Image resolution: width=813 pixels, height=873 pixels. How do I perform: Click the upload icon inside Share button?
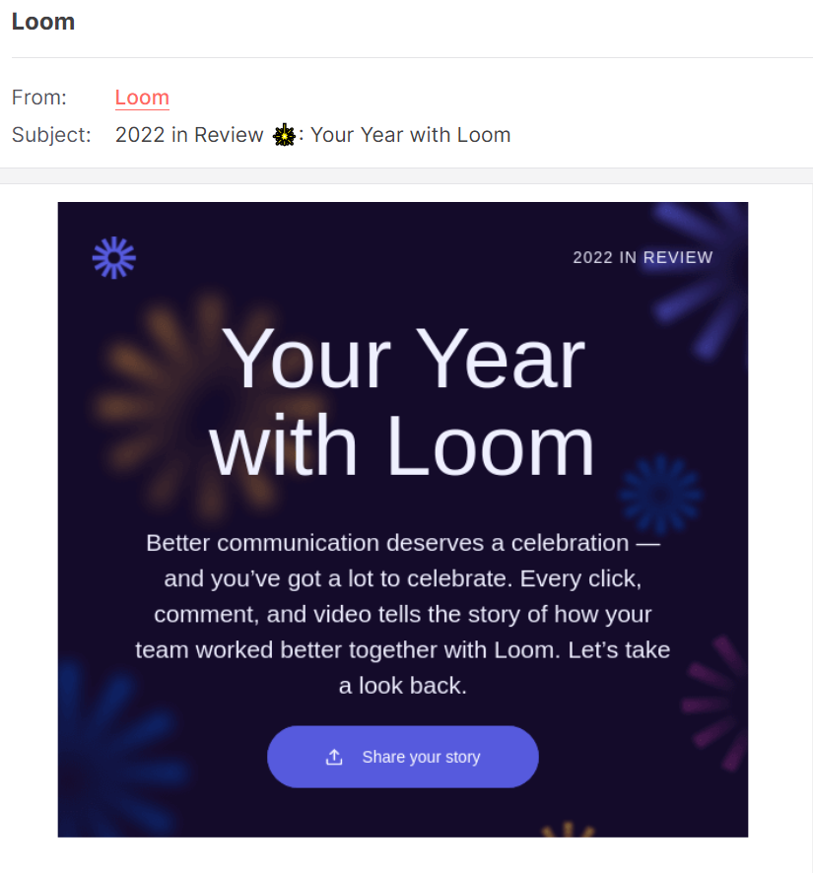pyautogui.click(x=334, y=757)
